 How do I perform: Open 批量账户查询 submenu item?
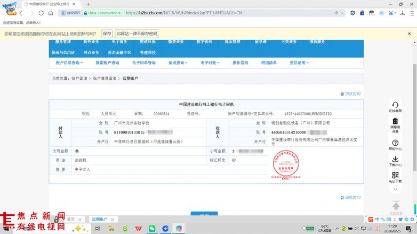pos(107,63)
